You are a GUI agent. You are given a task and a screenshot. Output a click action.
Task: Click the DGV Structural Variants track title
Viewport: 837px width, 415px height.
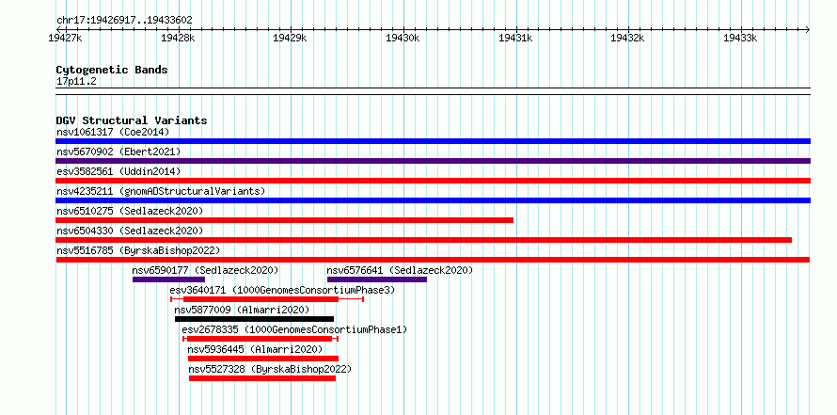[132, 120]
